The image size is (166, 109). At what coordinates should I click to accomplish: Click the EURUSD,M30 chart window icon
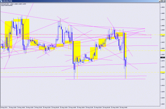[1, 1]
